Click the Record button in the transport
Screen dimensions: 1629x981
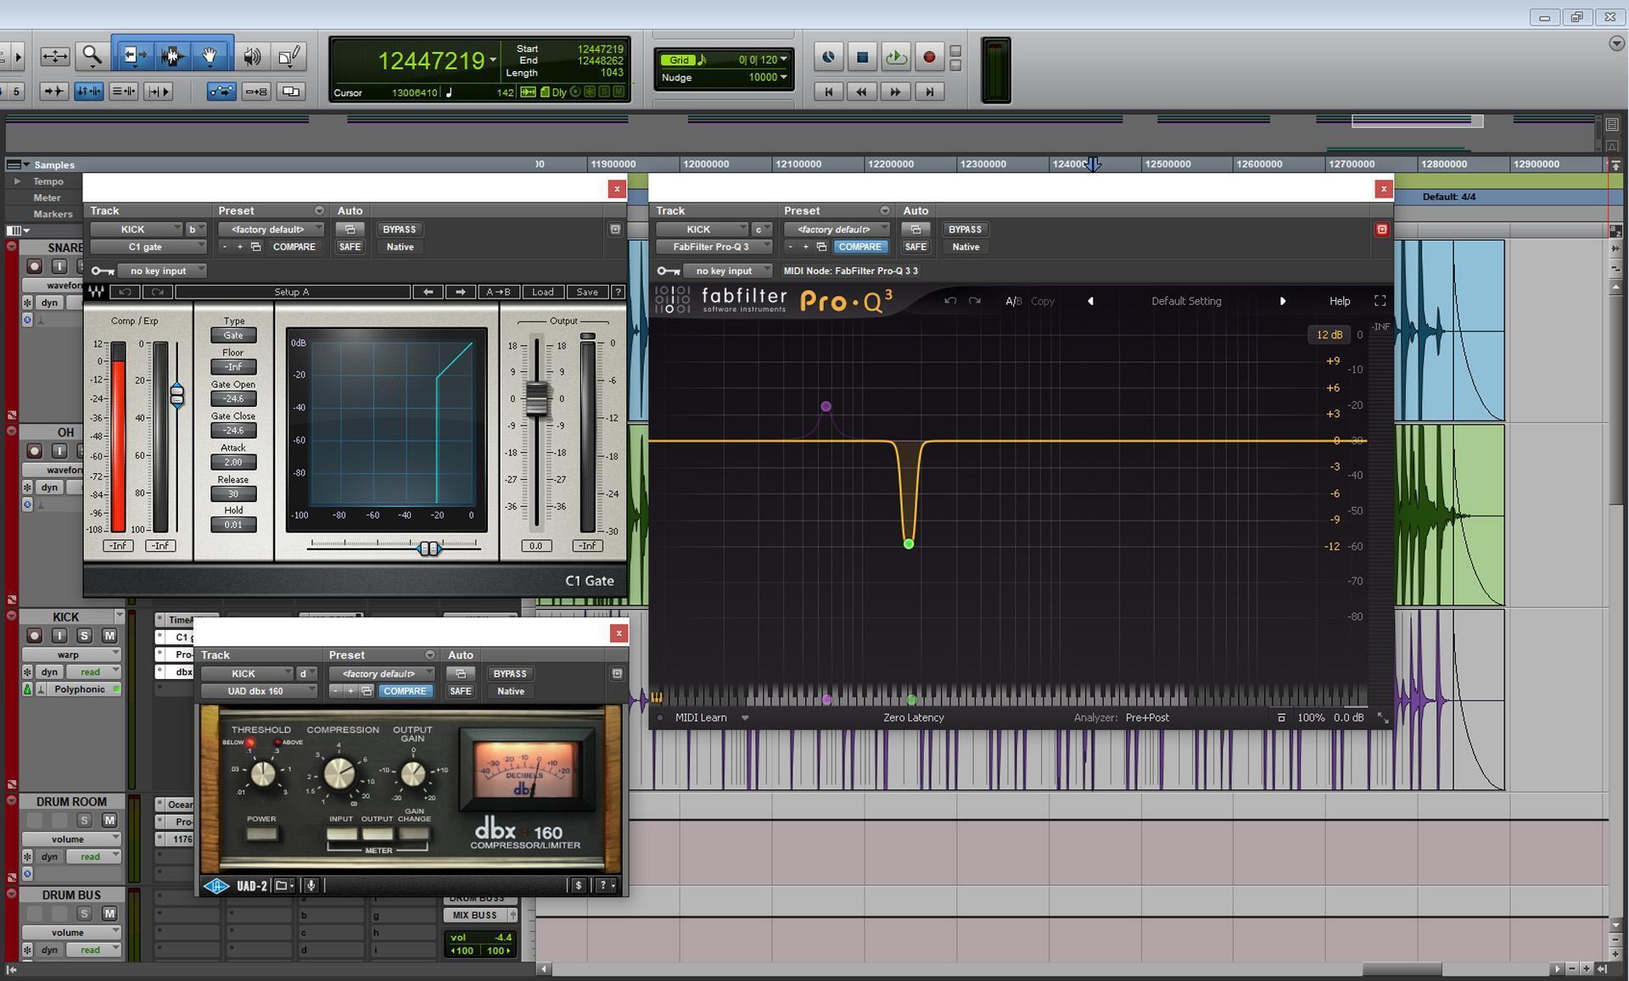tap(929, 57)
